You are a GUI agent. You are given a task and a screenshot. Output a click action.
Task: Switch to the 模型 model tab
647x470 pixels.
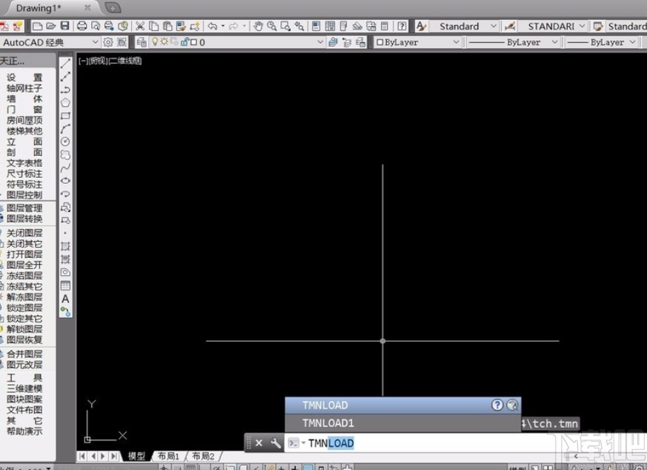click(x=136, y=456)
